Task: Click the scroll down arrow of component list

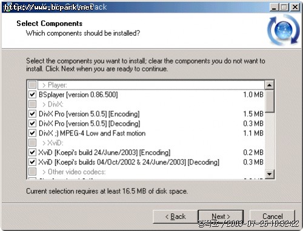Action: pyautogui.click(x=270, y=174)
